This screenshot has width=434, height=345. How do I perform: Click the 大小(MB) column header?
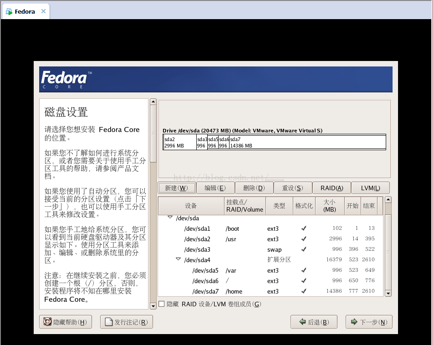point(330,206)
